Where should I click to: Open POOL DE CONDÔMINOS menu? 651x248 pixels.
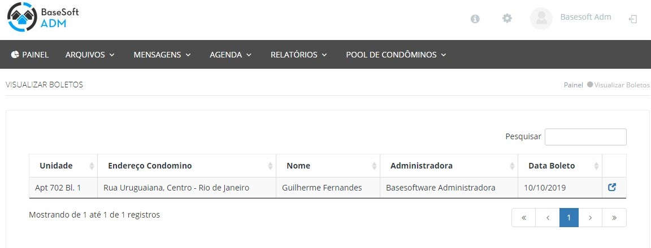[396, 55]
